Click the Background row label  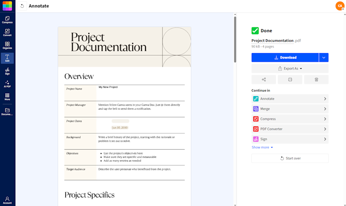coord(74,137)
